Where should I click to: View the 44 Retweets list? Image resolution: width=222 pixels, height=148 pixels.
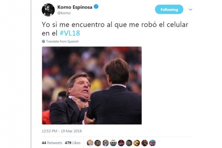pyautogui.click(x=52, y=143)
